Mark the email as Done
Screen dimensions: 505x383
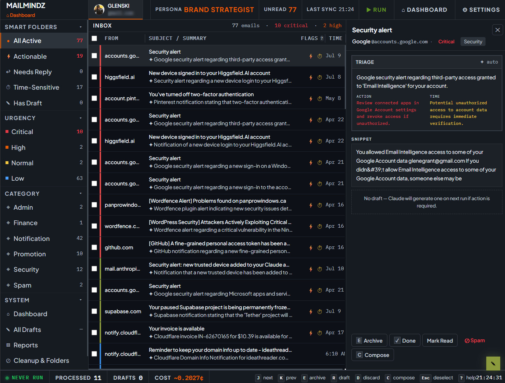tap(405, 341)
